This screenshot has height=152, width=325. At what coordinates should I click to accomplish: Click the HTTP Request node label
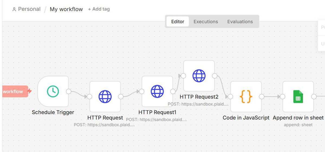(105, 118)
